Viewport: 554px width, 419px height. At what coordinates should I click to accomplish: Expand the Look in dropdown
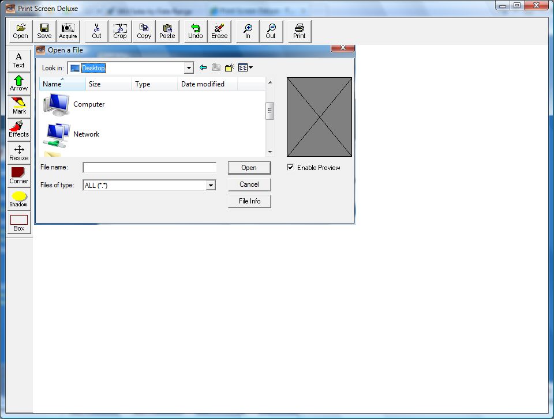(x=188, y=68)
